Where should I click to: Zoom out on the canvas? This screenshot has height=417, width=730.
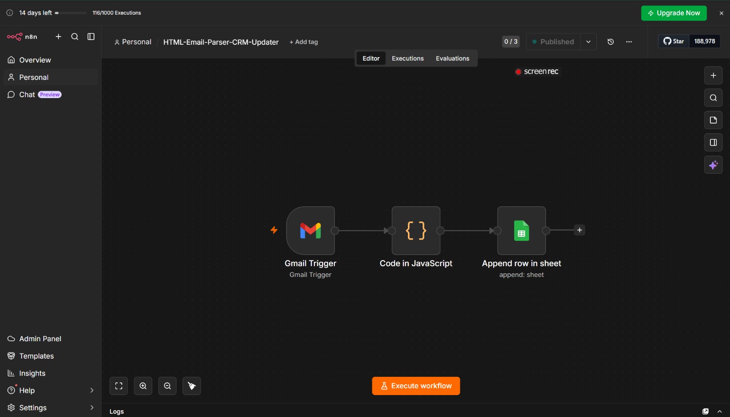tap(167, 386)
